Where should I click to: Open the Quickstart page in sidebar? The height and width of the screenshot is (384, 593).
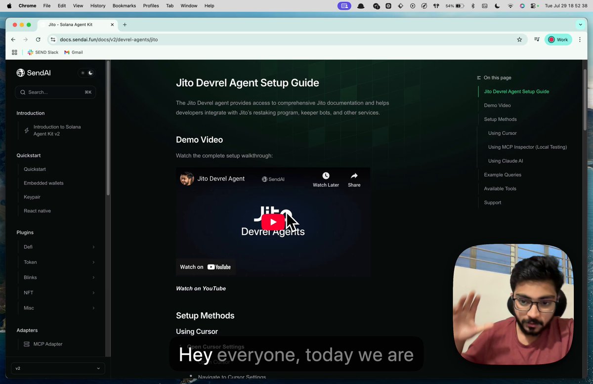tap(35, 169)
